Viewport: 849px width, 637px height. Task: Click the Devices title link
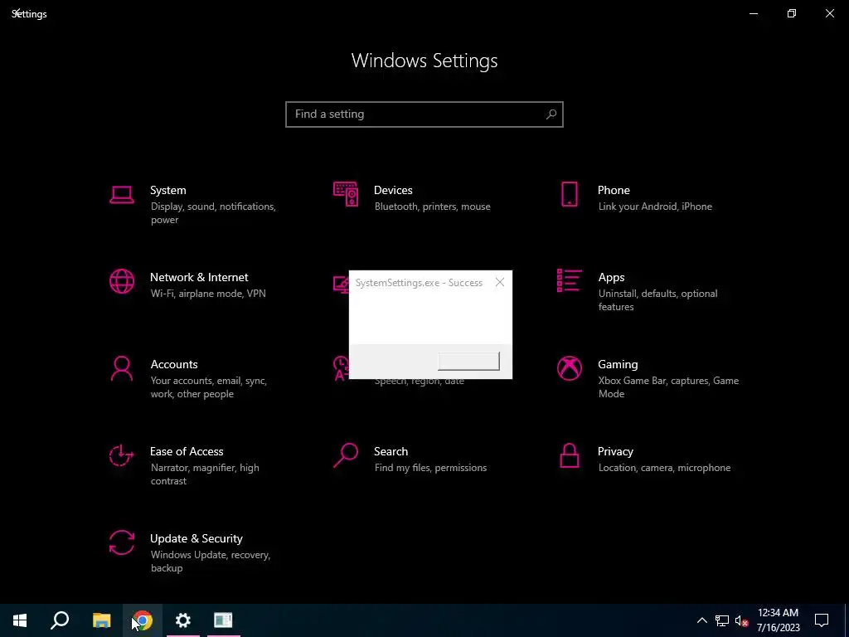tap(393, 190)
